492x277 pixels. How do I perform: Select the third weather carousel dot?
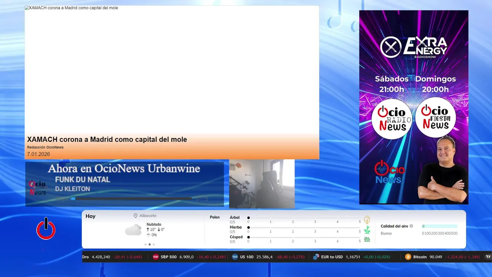154,244
